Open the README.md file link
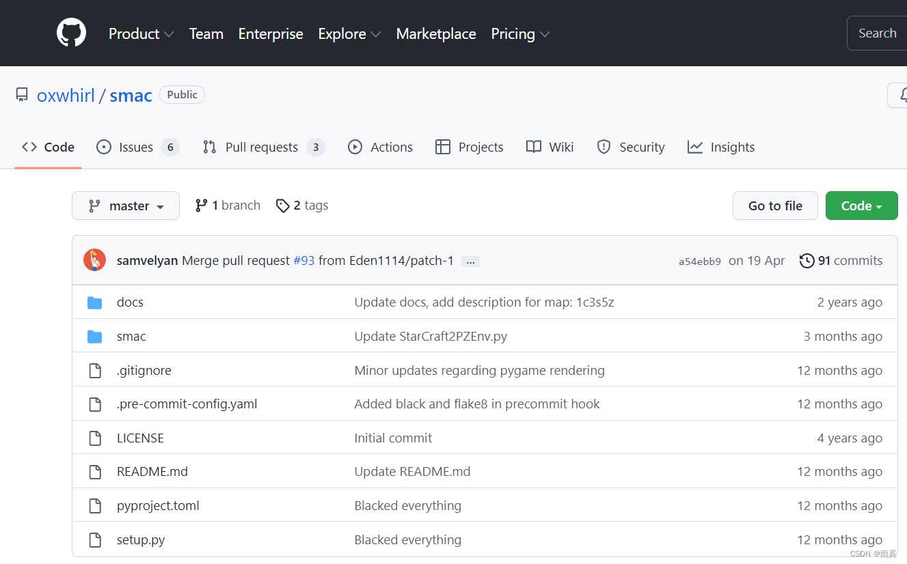This screenshot has width=907, height=564. (x=152, y=472)
